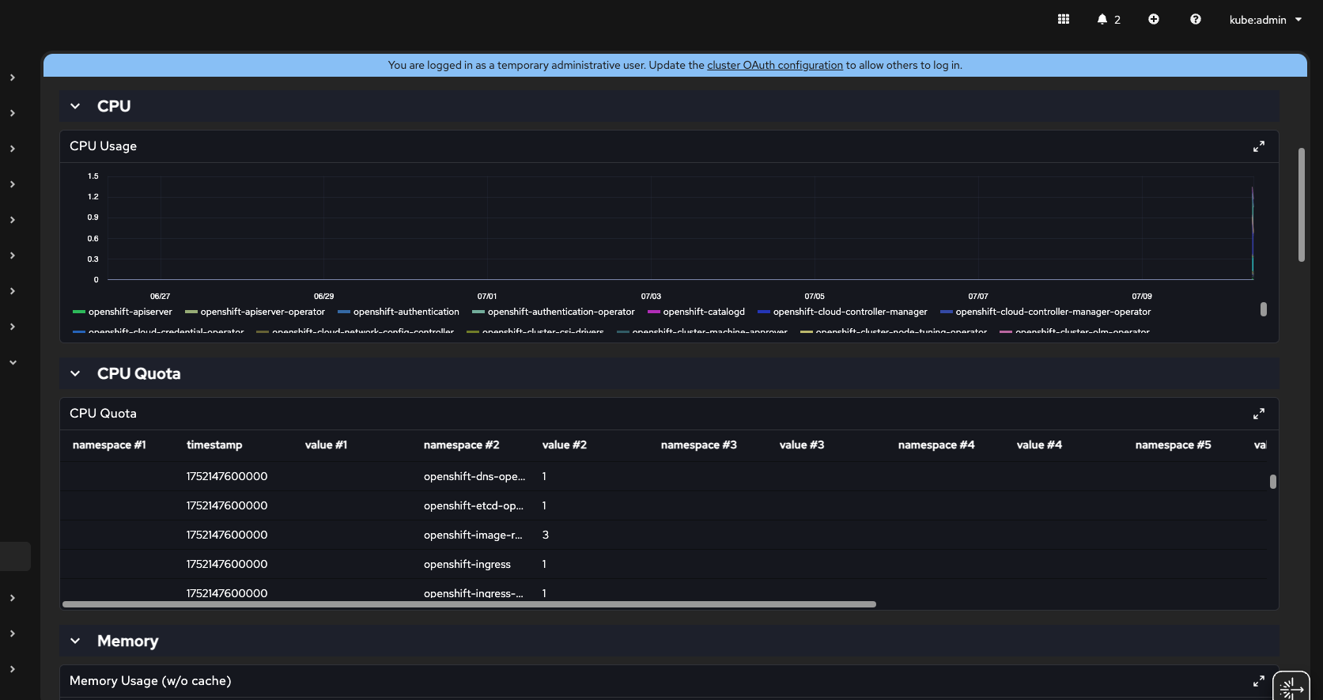Collapse the Memory section chevron

click(75, 641)
